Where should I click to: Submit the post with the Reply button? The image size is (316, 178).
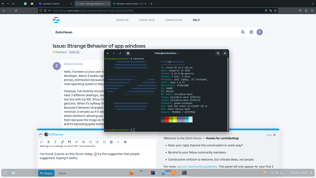coord(46,173)
